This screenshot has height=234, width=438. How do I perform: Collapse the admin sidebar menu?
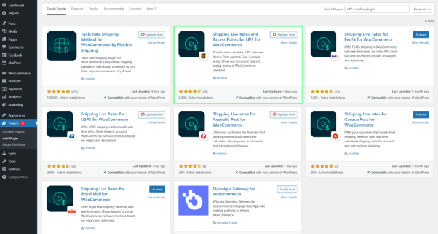tap(18, 177)
